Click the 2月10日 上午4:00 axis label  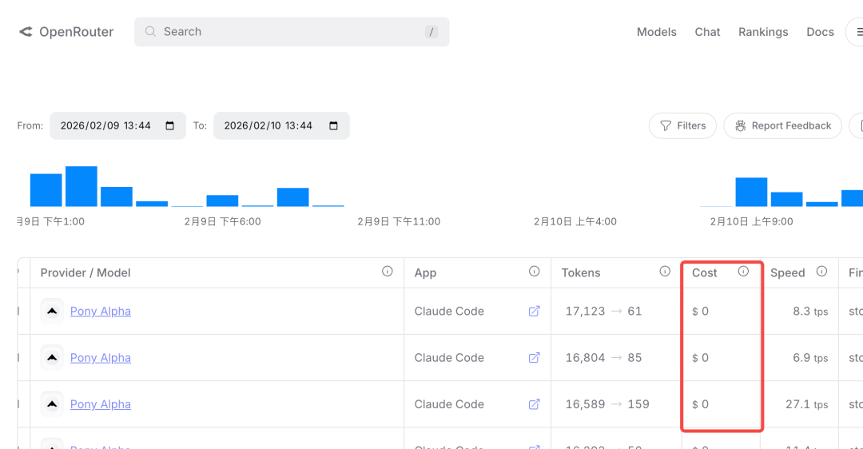(x=575, y=222)
